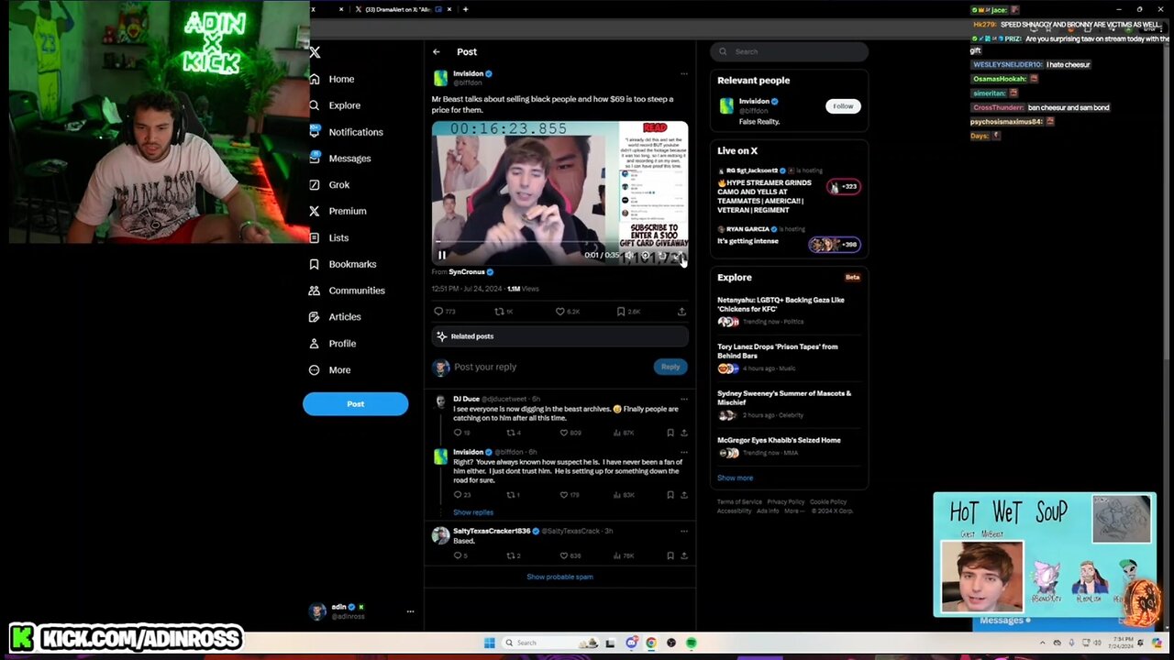This screenshot has height=660, width=1174.
Task: Open Spotify from the Windows taskbar
Action: [x=692, y=643]
